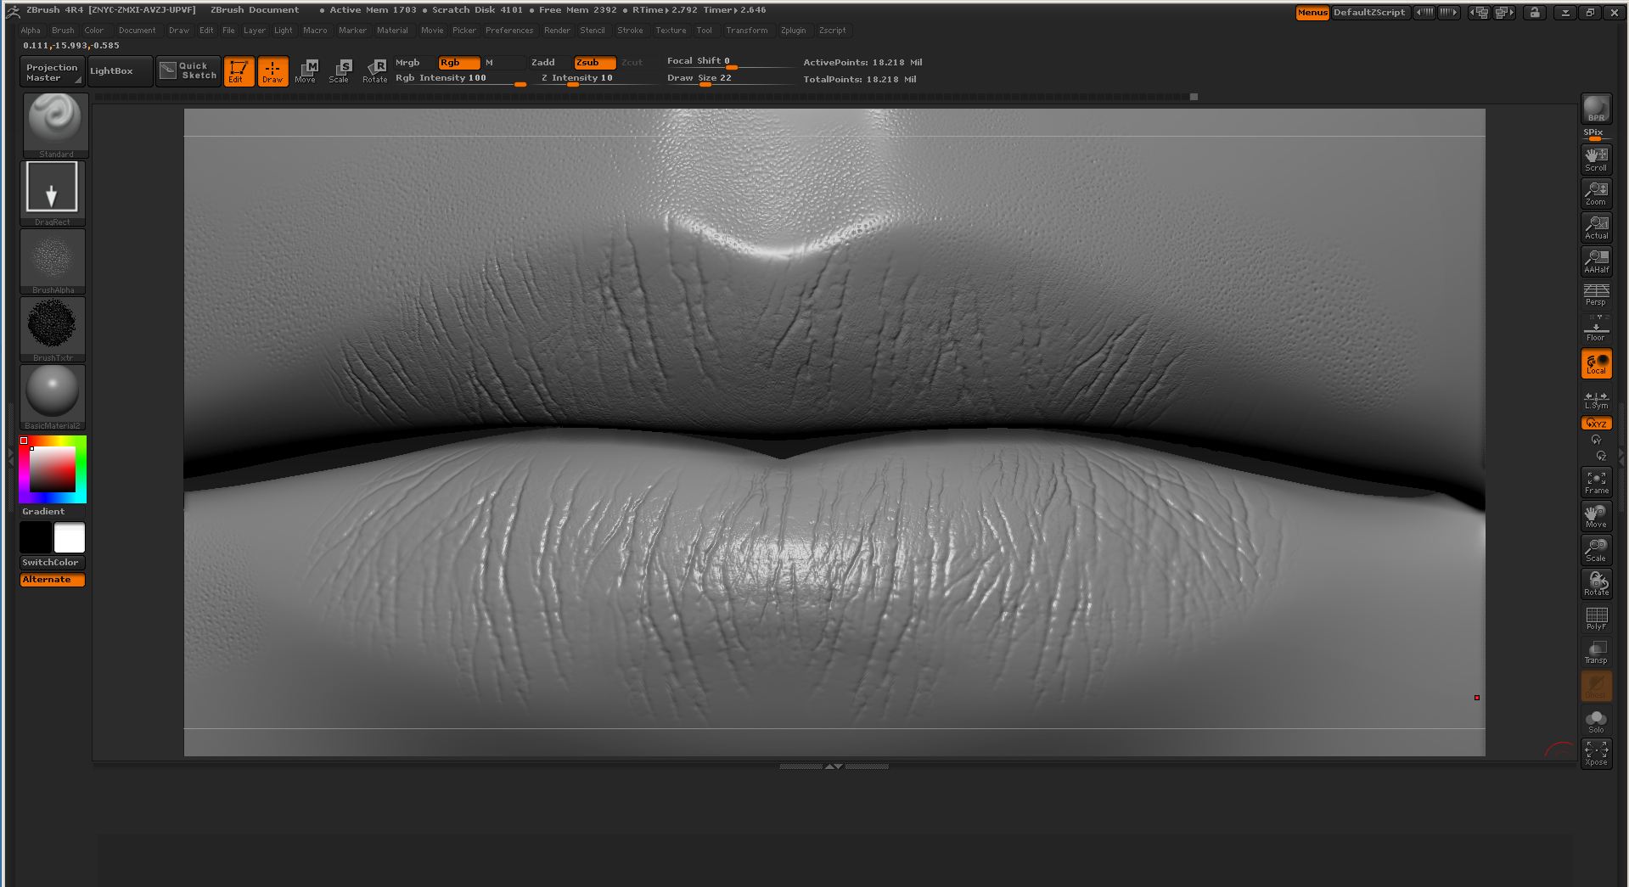1629x887 pixels.
Task: Click the Xpose icon
Action: tap(1596, 753)
